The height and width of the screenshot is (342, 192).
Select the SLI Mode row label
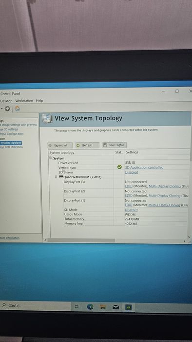click(x=71, y=210)
